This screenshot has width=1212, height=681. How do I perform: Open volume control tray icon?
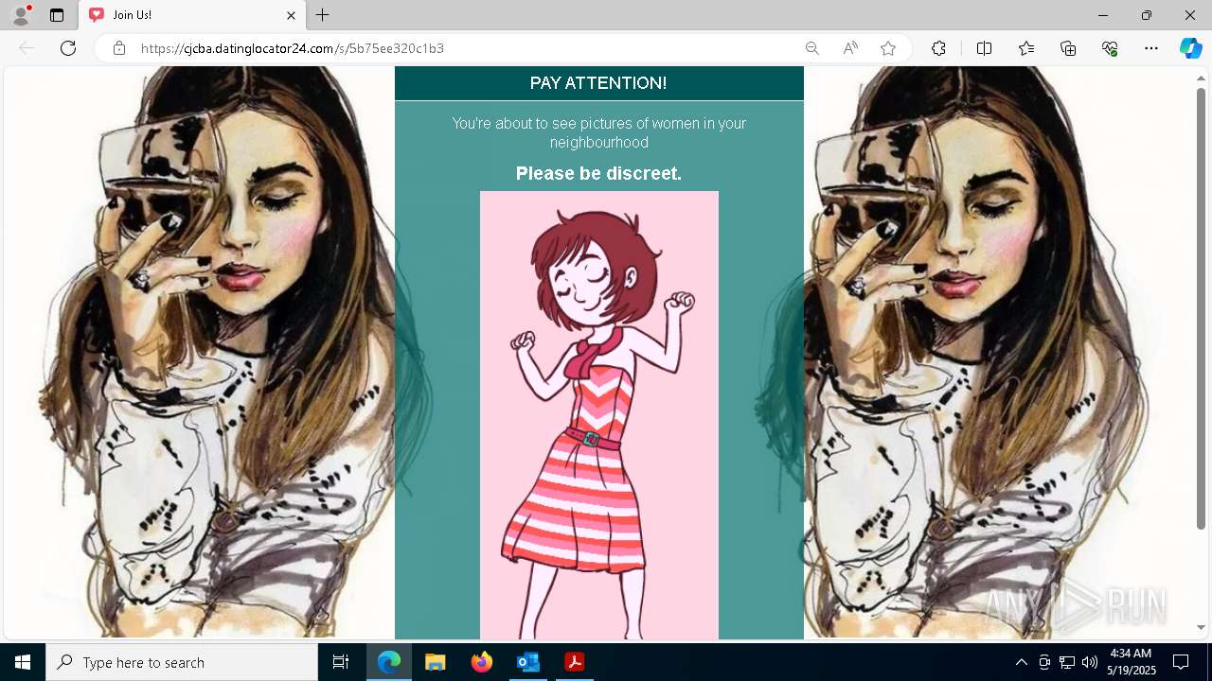(1090, 662)
